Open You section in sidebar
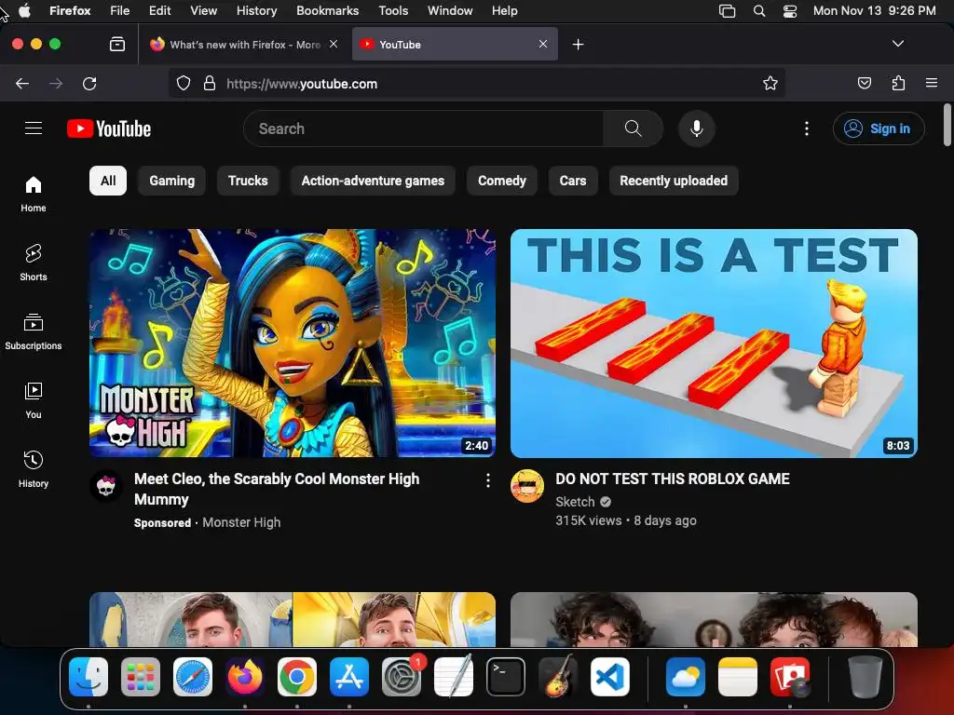 coord(34,400)
